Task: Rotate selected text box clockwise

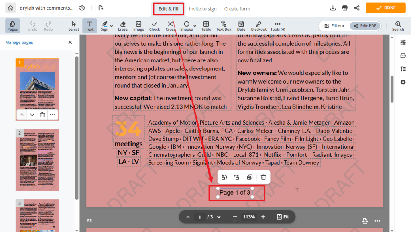Action: [x=236, y=177]
